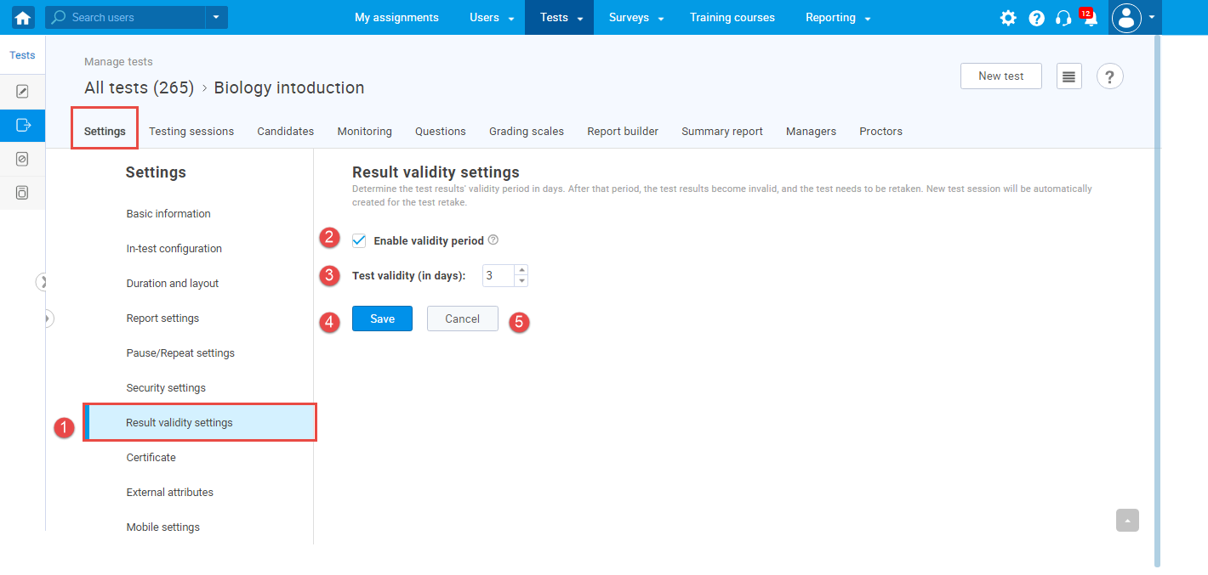Viewport: 1208px width, 575px height.
Task: Open the search filter dropdown arrow
Action: click(216, 17)
